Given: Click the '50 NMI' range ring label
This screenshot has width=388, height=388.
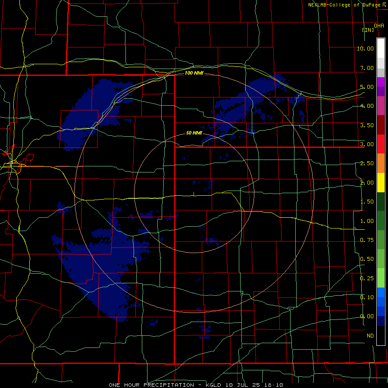Looking at the screenshot, I should point(194,133).
